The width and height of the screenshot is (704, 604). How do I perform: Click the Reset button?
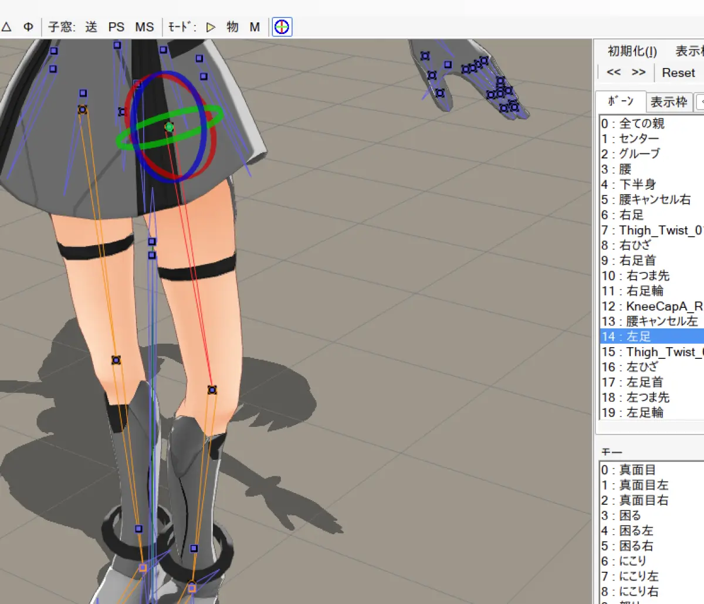(678, 73)
